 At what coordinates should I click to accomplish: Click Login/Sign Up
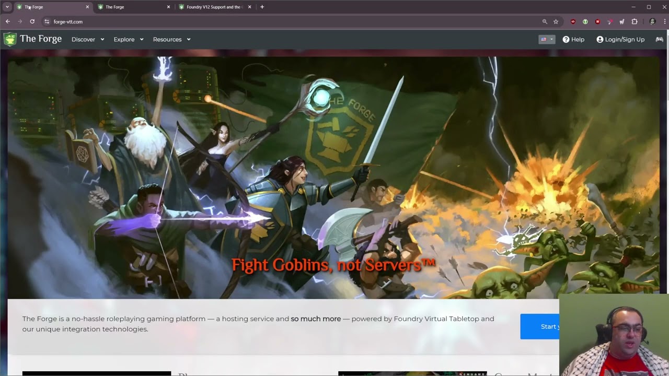620,39
